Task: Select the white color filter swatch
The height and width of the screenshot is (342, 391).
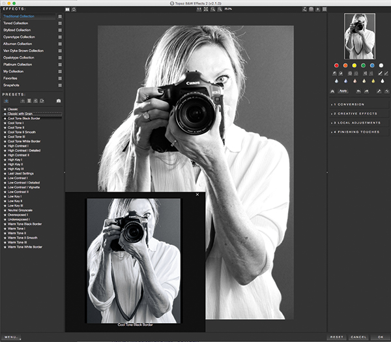Action: 381,66
